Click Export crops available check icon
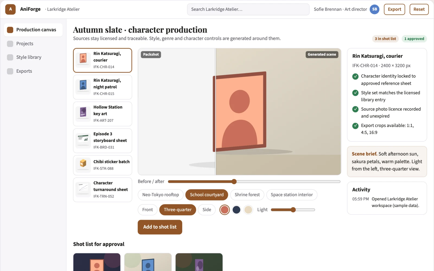The width and height of the screenshot is (434, 271). [355, 126]
